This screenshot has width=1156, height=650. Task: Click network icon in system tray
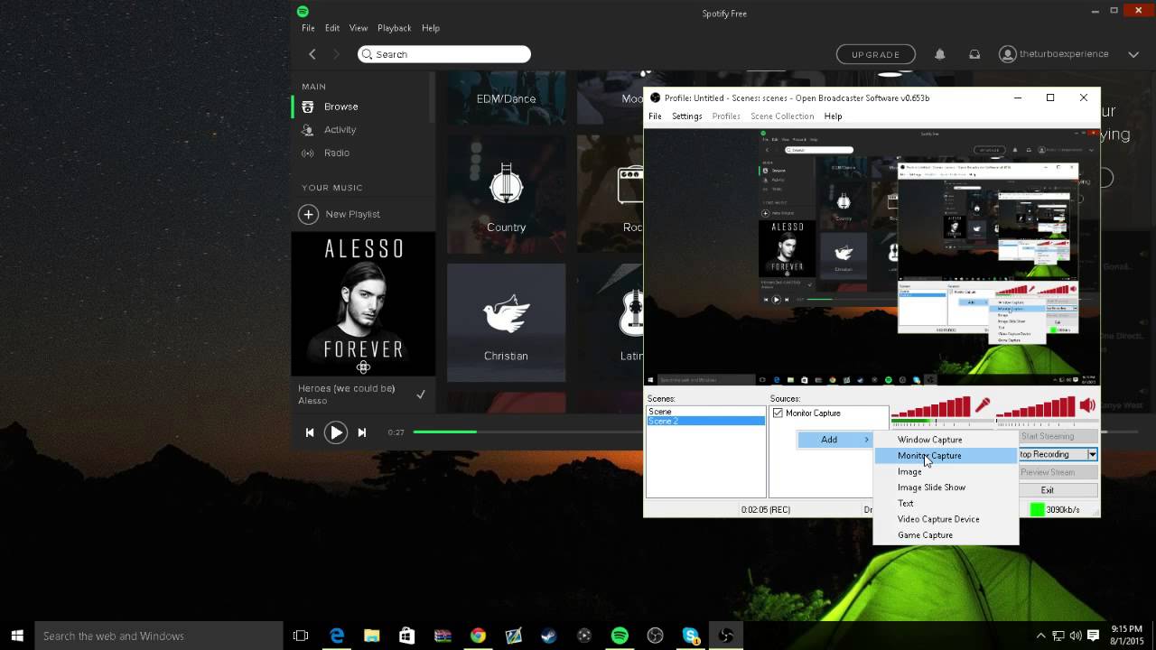click(1058, 636)
